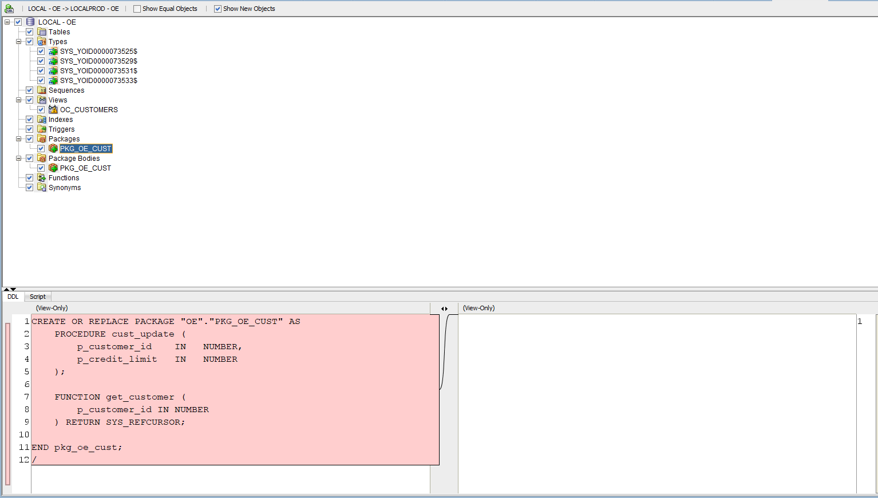Select SYS_YOID0000073533$ tree row label
878x498 pixels.
pyautogui.click(x=98, y=80)
